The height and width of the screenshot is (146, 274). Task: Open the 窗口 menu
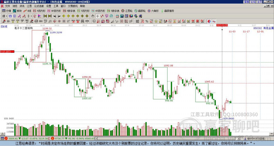(x=63, y=6)
